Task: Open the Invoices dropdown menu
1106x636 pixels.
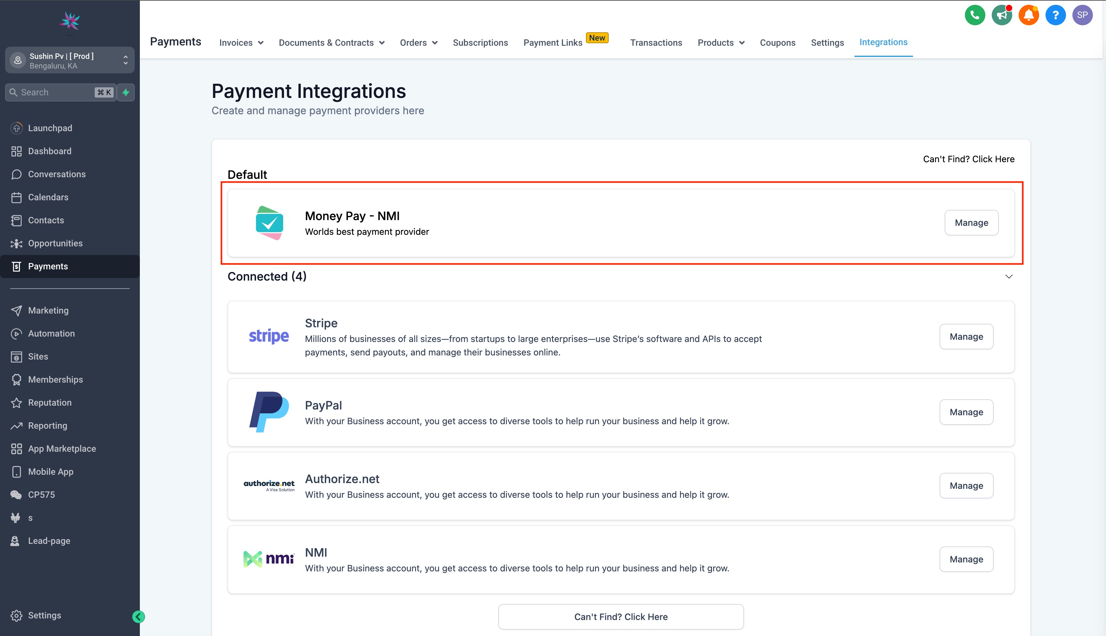Action: pyautogui.click(x=242, y=43)
